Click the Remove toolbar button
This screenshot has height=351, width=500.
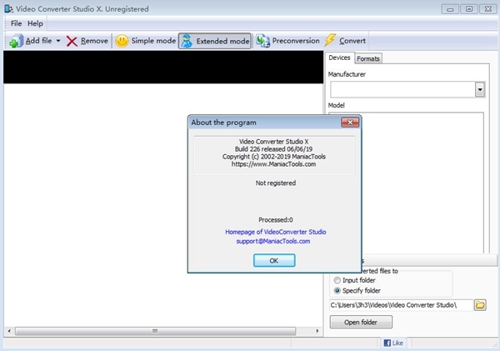coord(87,41)
